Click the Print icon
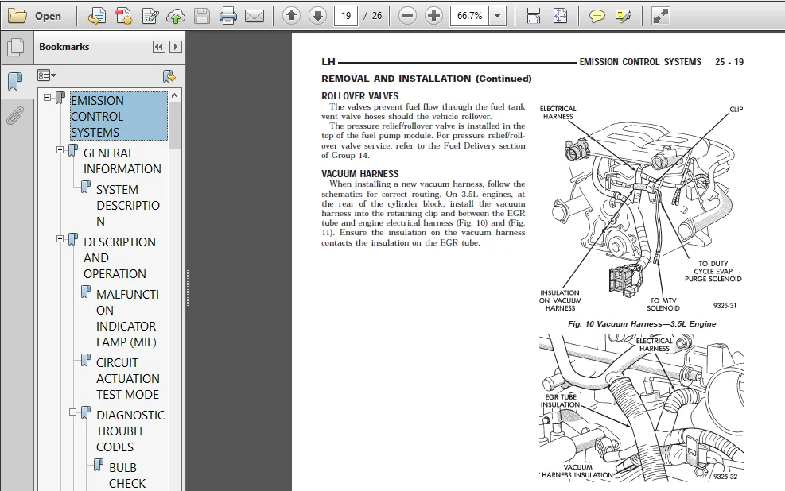The width and height of the screenshot is (785, 491). click(x=228, y=17)
